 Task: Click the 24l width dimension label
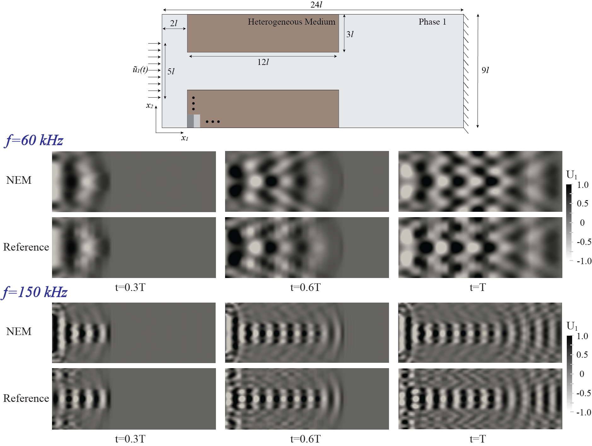tap(316, 5)
